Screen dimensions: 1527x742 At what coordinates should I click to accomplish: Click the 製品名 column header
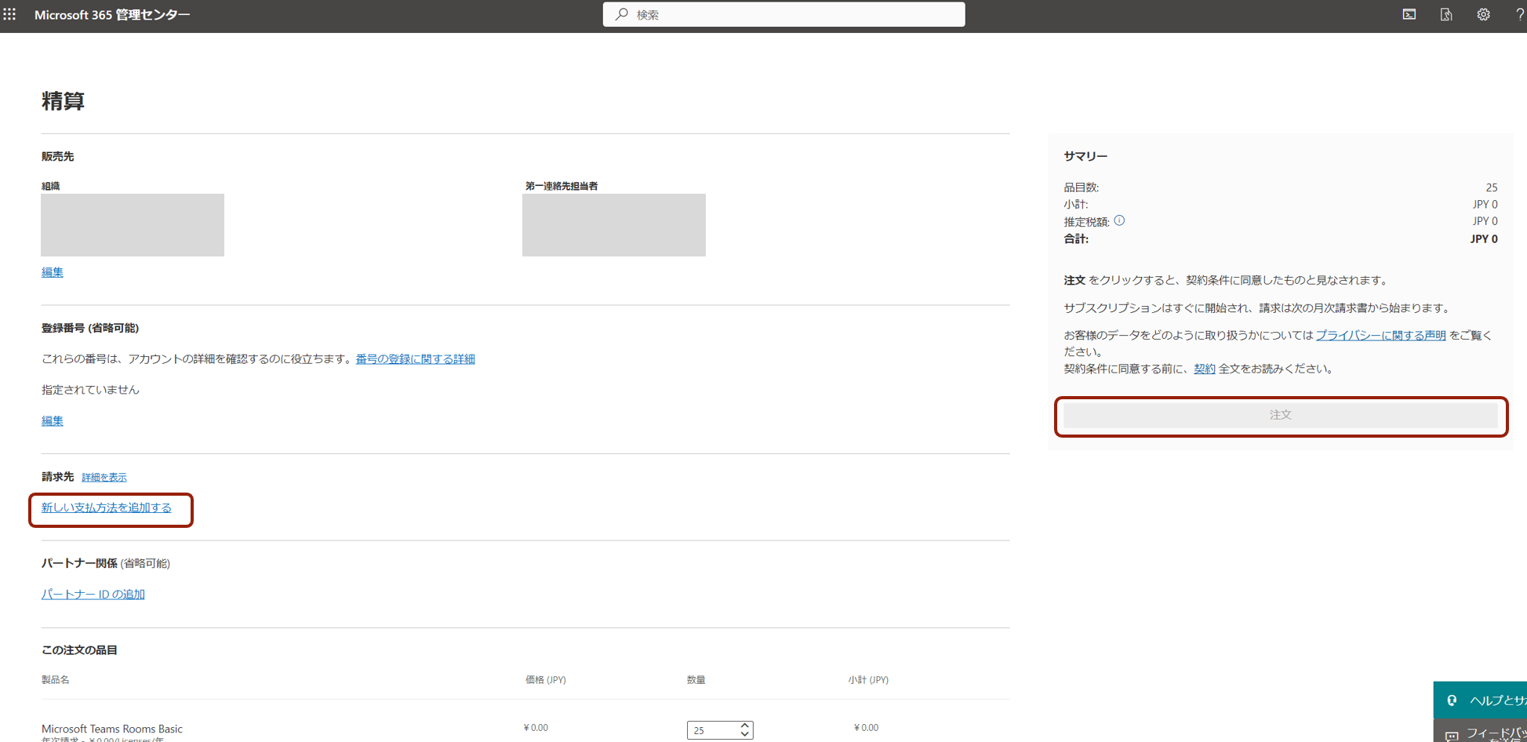point(56,679)
